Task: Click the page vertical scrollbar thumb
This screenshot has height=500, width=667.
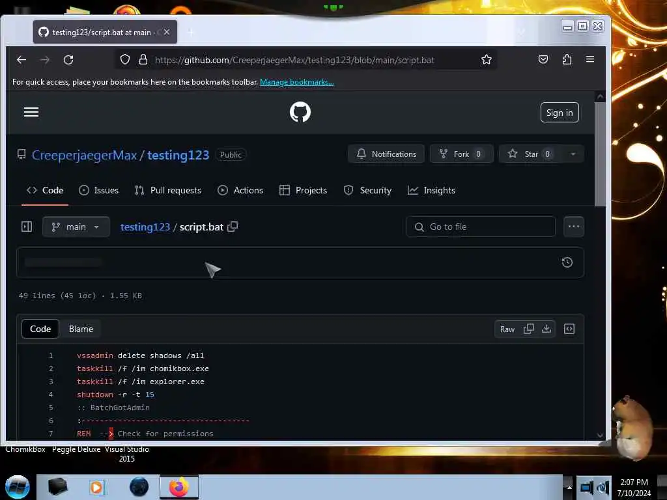Action: click(600, 154)
